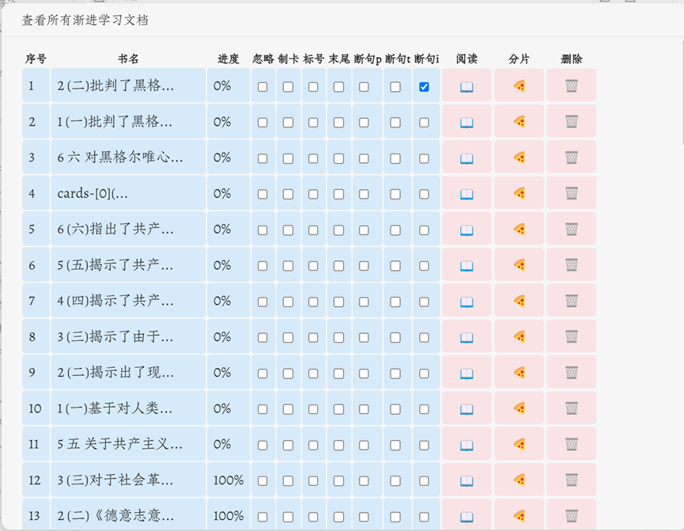
Task: Click the vertical scrollbar on the right edge
Action: (682, 92)
